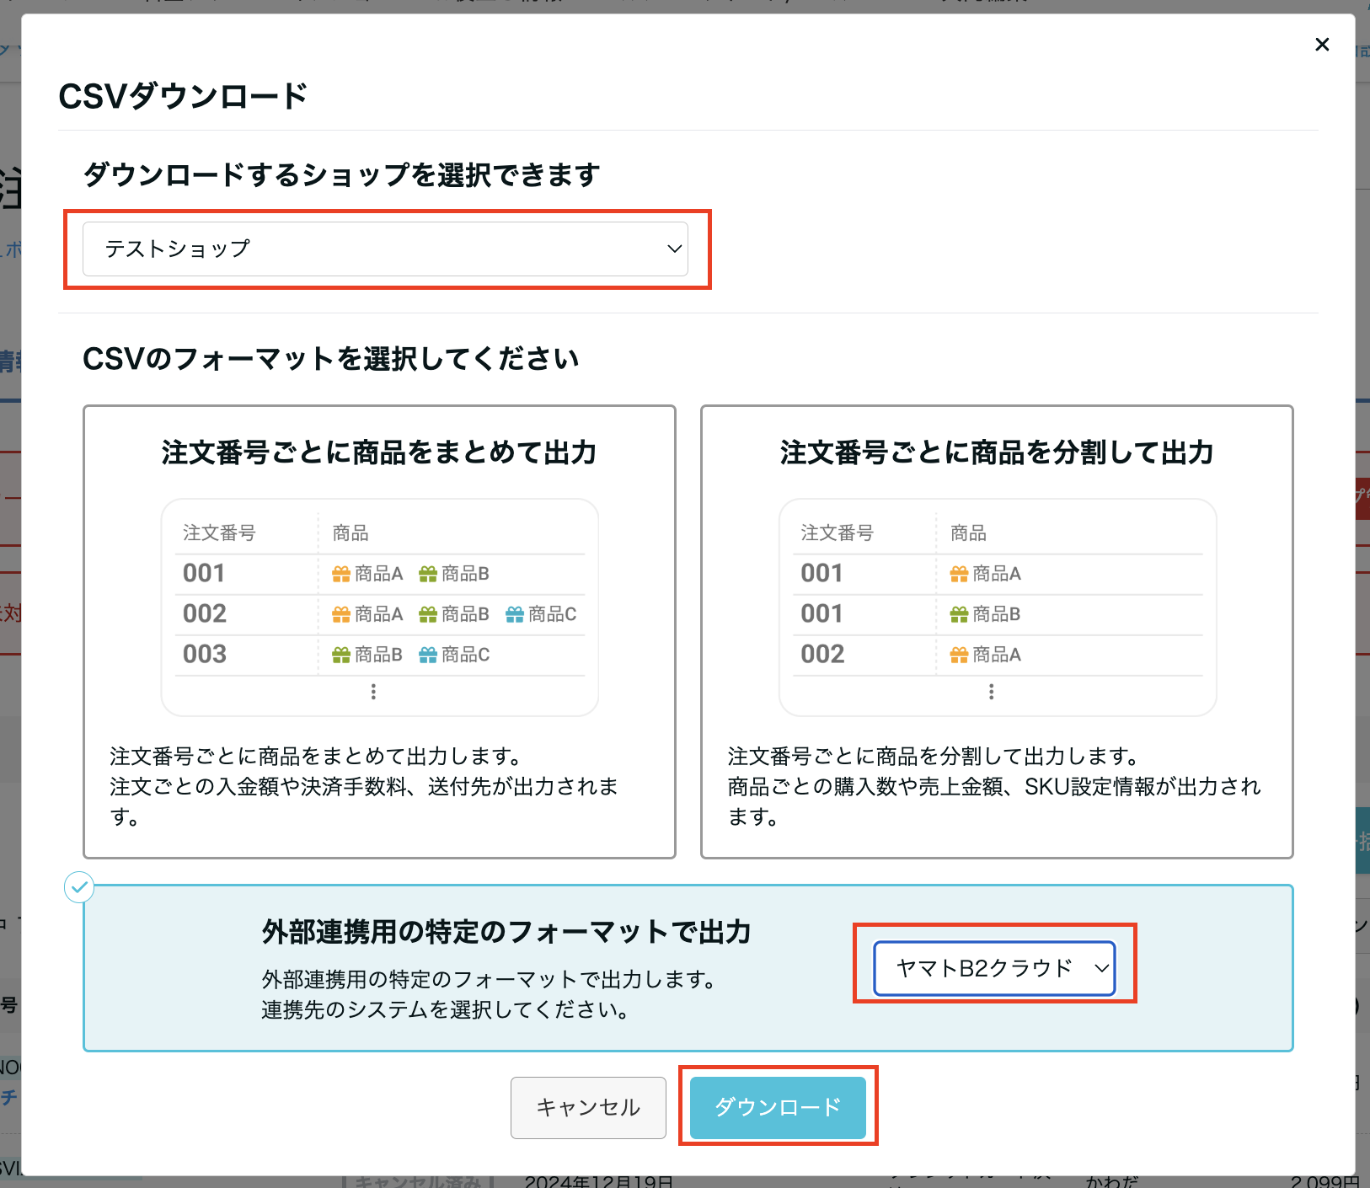Click the split-output preview table thumbnail

coord(998,607)
